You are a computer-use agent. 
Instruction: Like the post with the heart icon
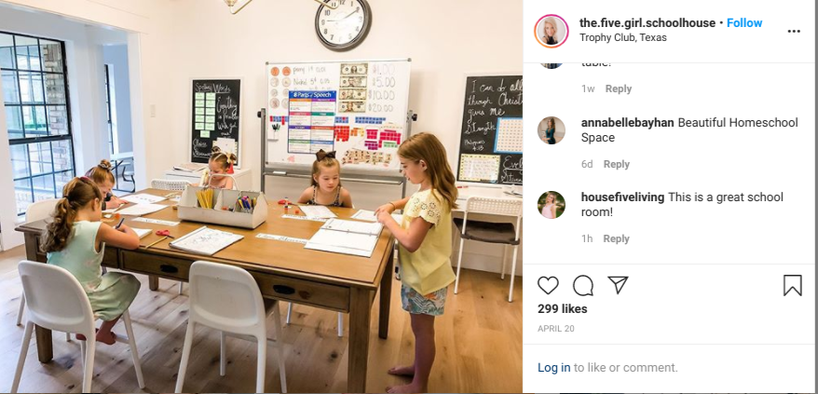(x=548, y=285)
